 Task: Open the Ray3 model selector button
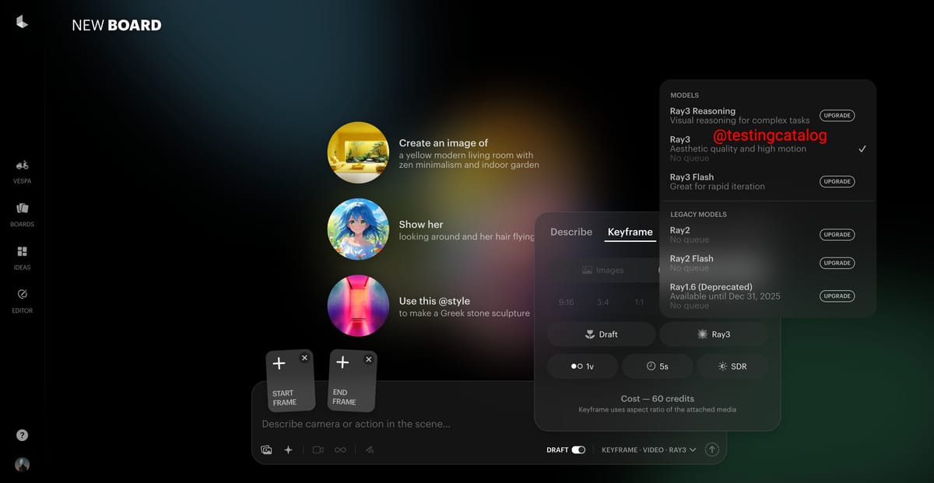(x=714, y=334)
